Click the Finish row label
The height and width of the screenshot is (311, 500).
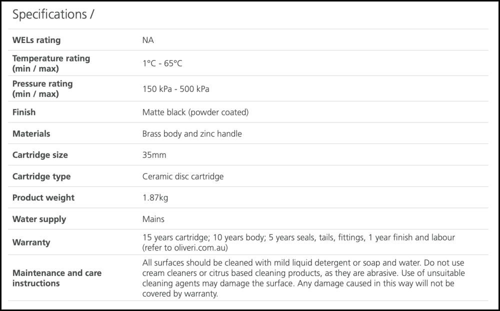24,112
